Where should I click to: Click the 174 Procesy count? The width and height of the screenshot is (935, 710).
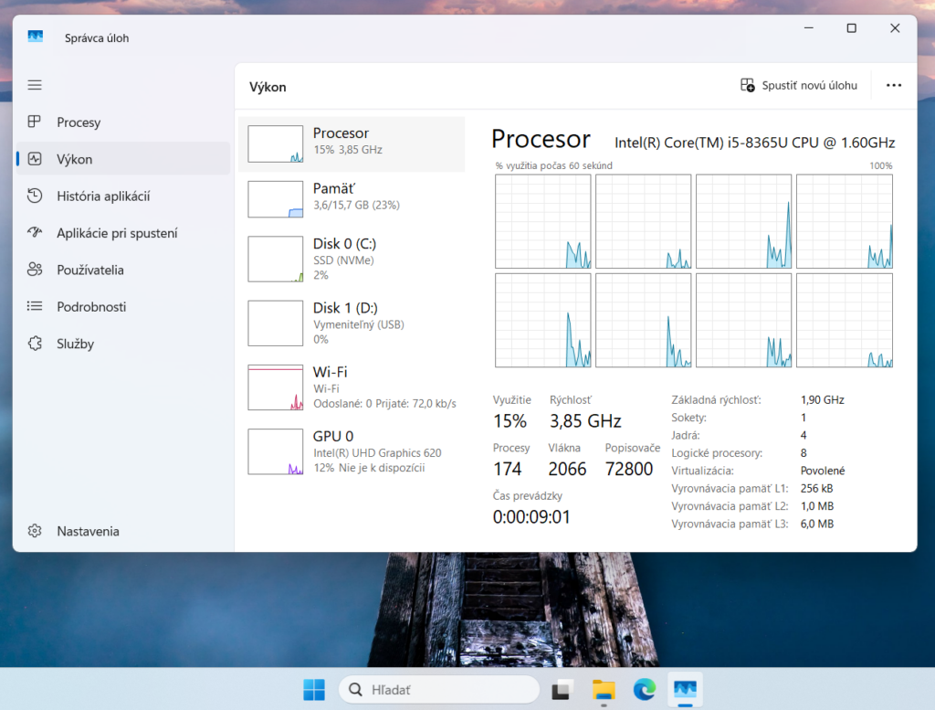coord(507,469)
